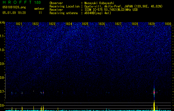174x111 pixels.
Task: Click the 1.0 kHz frequency label
Action: click(x=2, y=50)
